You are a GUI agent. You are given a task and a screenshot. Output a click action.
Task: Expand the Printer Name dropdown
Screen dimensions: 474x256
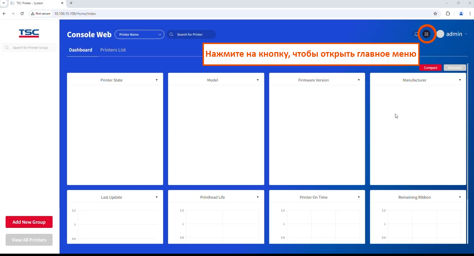[140, 34]
